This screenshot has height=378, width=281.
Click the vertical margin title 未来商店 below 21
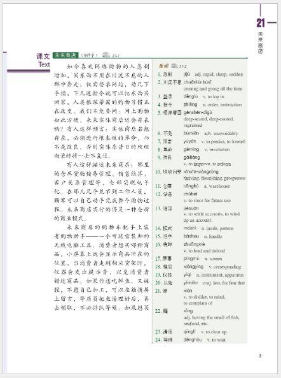pos(260,43)
